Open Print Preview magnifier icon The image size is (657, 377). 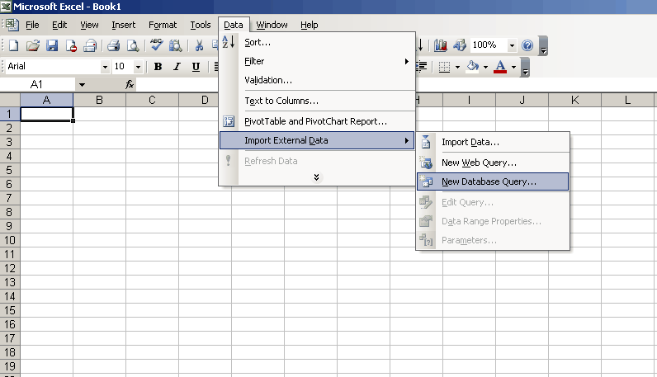tap(133, 45)
